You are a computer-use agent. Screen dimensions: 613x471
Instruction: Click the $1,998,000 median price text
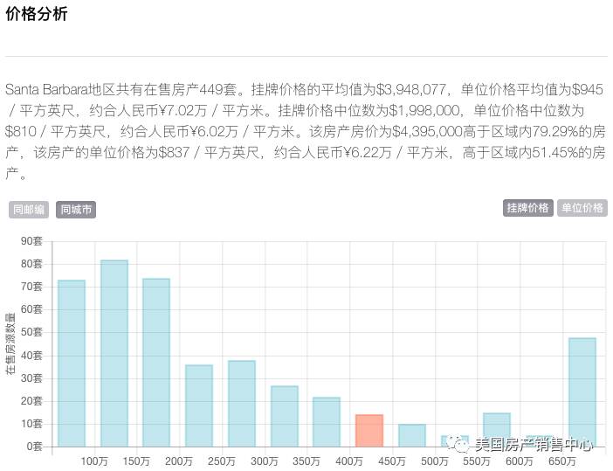[x=424, y=111]
